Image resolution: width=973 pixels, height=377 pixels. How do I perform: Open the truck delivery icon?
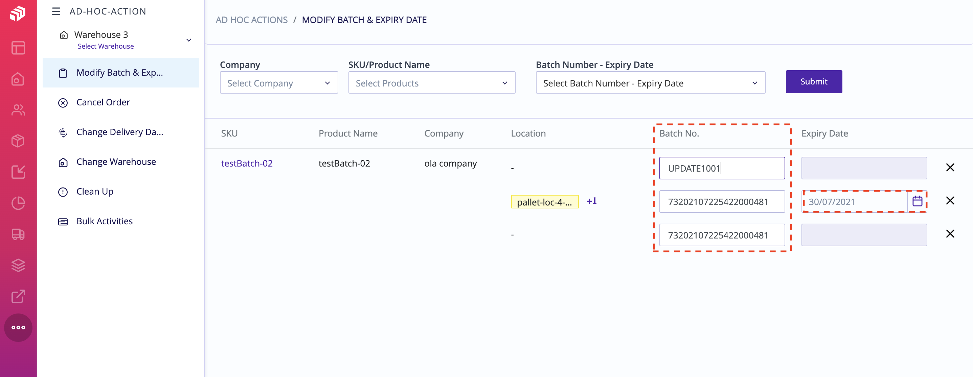(18, 234)
